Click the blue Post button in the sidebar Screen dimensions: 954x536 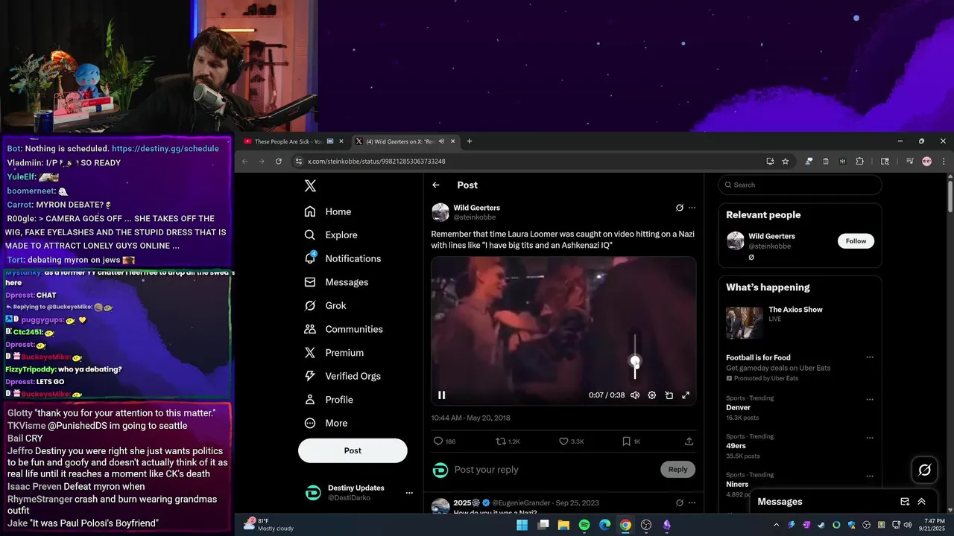(x=353, y=450)
